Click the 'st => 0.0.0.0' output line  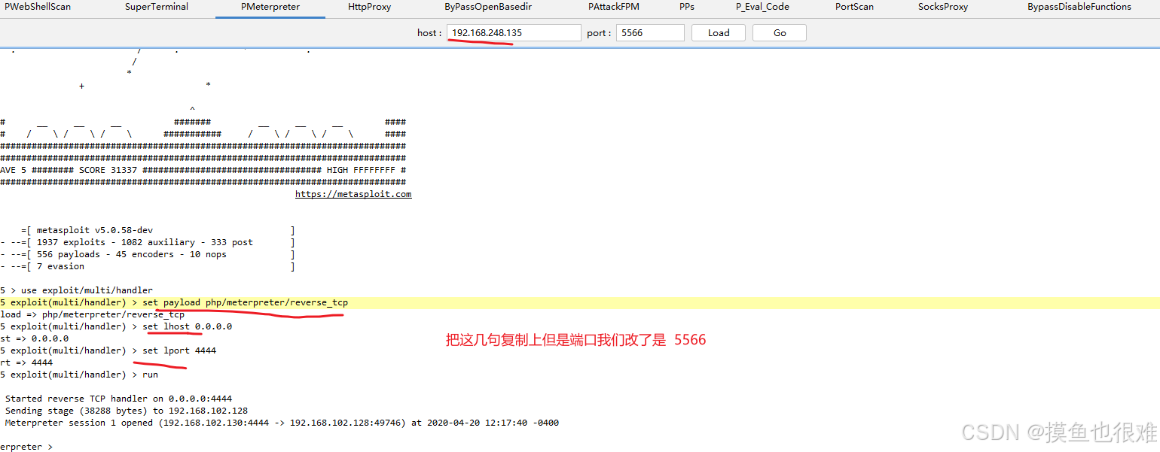click(x=34, y=338)
